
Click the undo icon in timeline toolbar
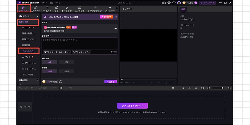tap(20, 88)
